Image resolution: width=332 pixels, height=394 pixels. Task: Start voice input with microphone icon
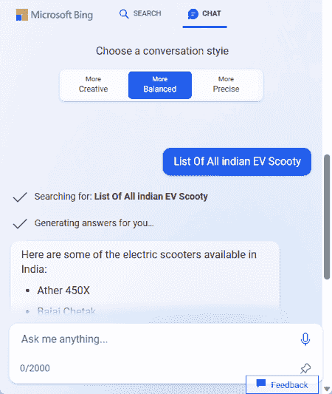pos(305,339)
